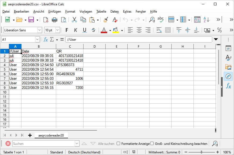
Task: Select the Clone formatting paintbrush icon
Action: [x=106, y=20]
